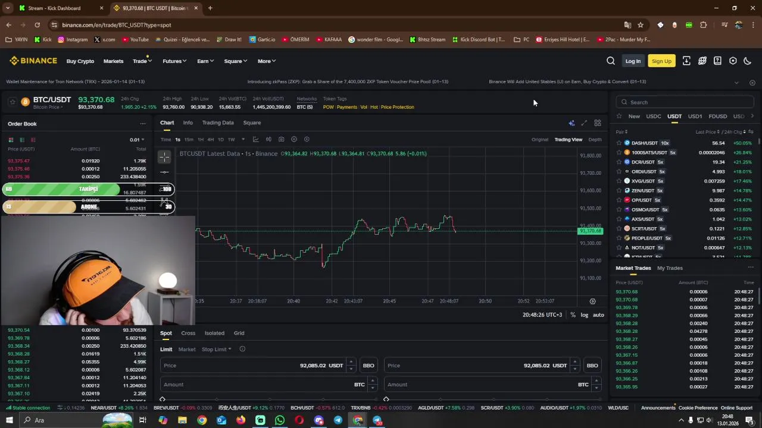
Task: Switch to the Isolated margin tab
Action: [214, 333]
